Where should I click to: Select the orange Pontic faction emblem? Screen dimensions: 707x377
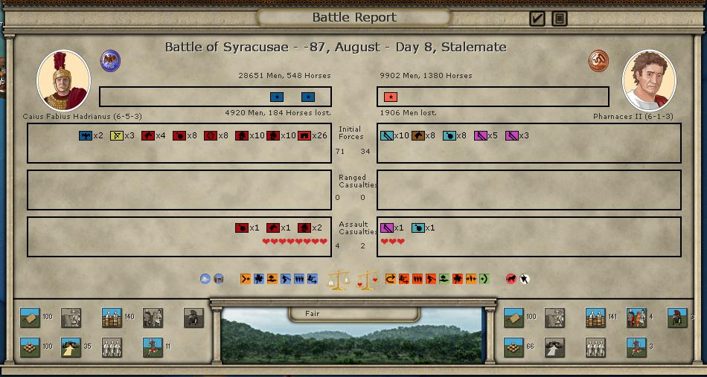[x=598, y=60]
